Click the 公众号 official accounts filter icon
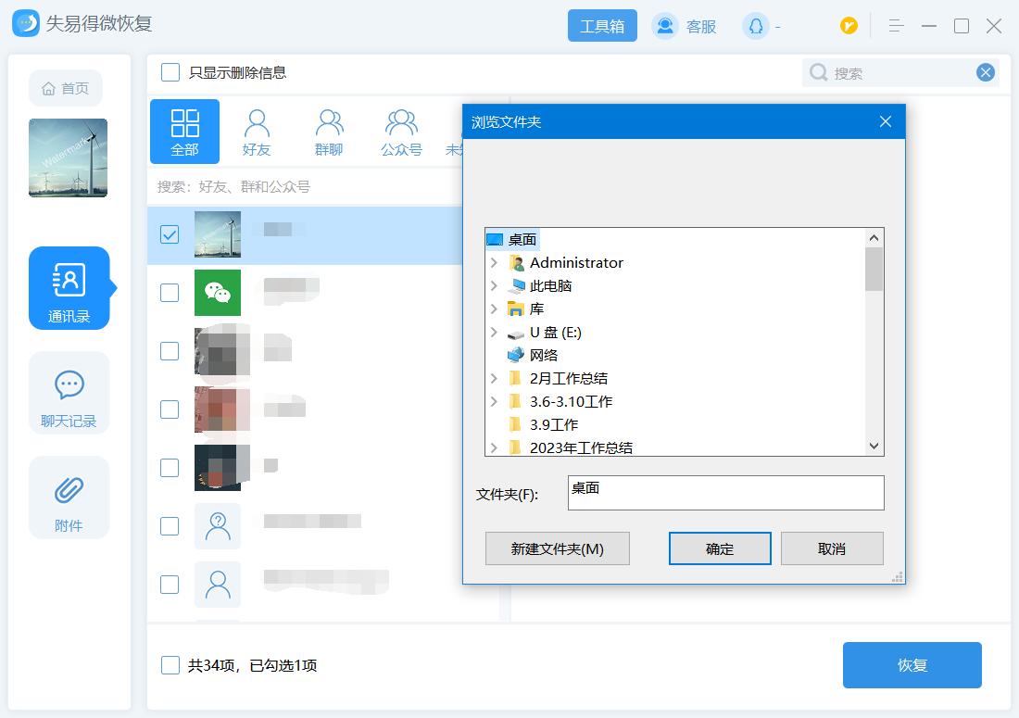 pyautogui.click(x=401, y=122)
